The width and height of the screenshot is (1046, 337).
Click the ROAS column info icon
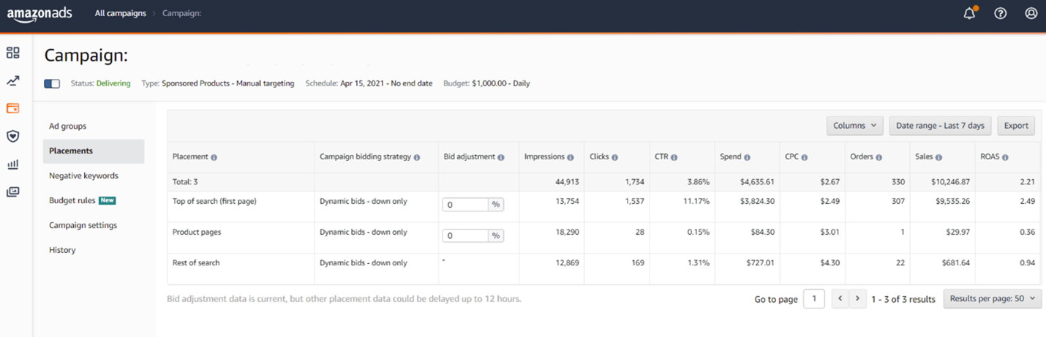1005,157
